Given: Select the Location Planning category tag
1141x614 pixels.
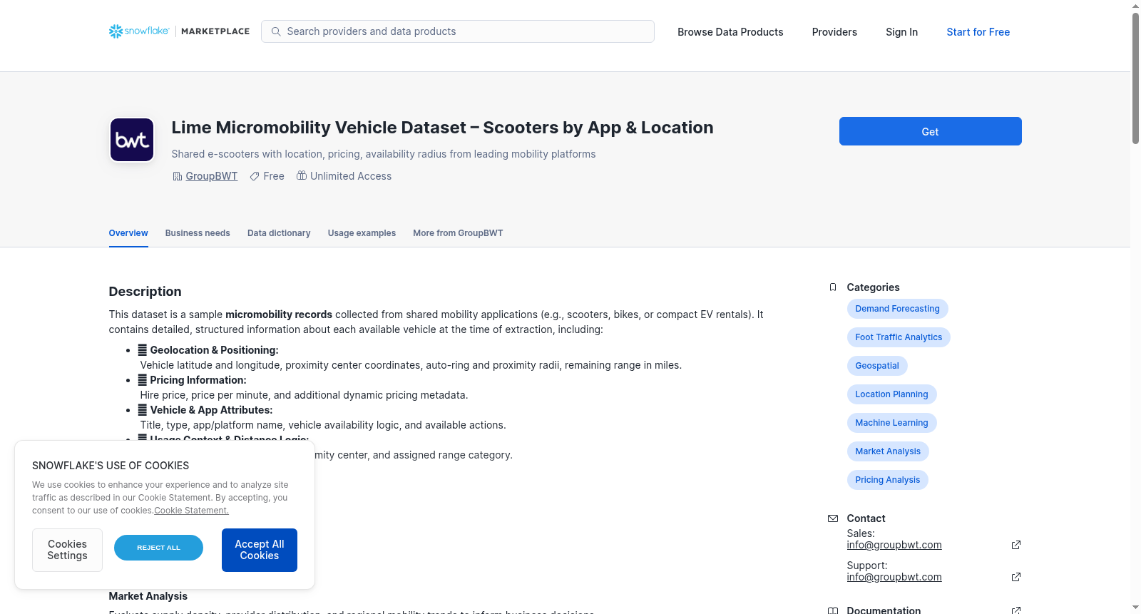Looking at the screenshot, I should tap(891, 394).
